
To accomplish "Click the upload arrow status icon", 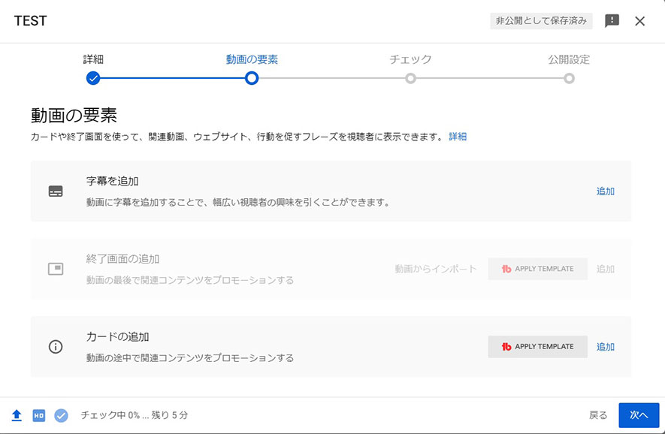I will [17, 415].
